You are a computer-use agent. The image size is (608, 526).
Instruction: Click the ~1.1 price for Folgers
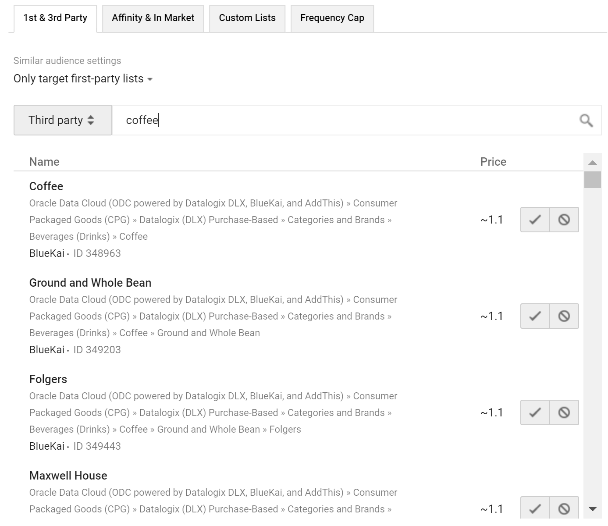pyautogui.click(x=492, y=412)
